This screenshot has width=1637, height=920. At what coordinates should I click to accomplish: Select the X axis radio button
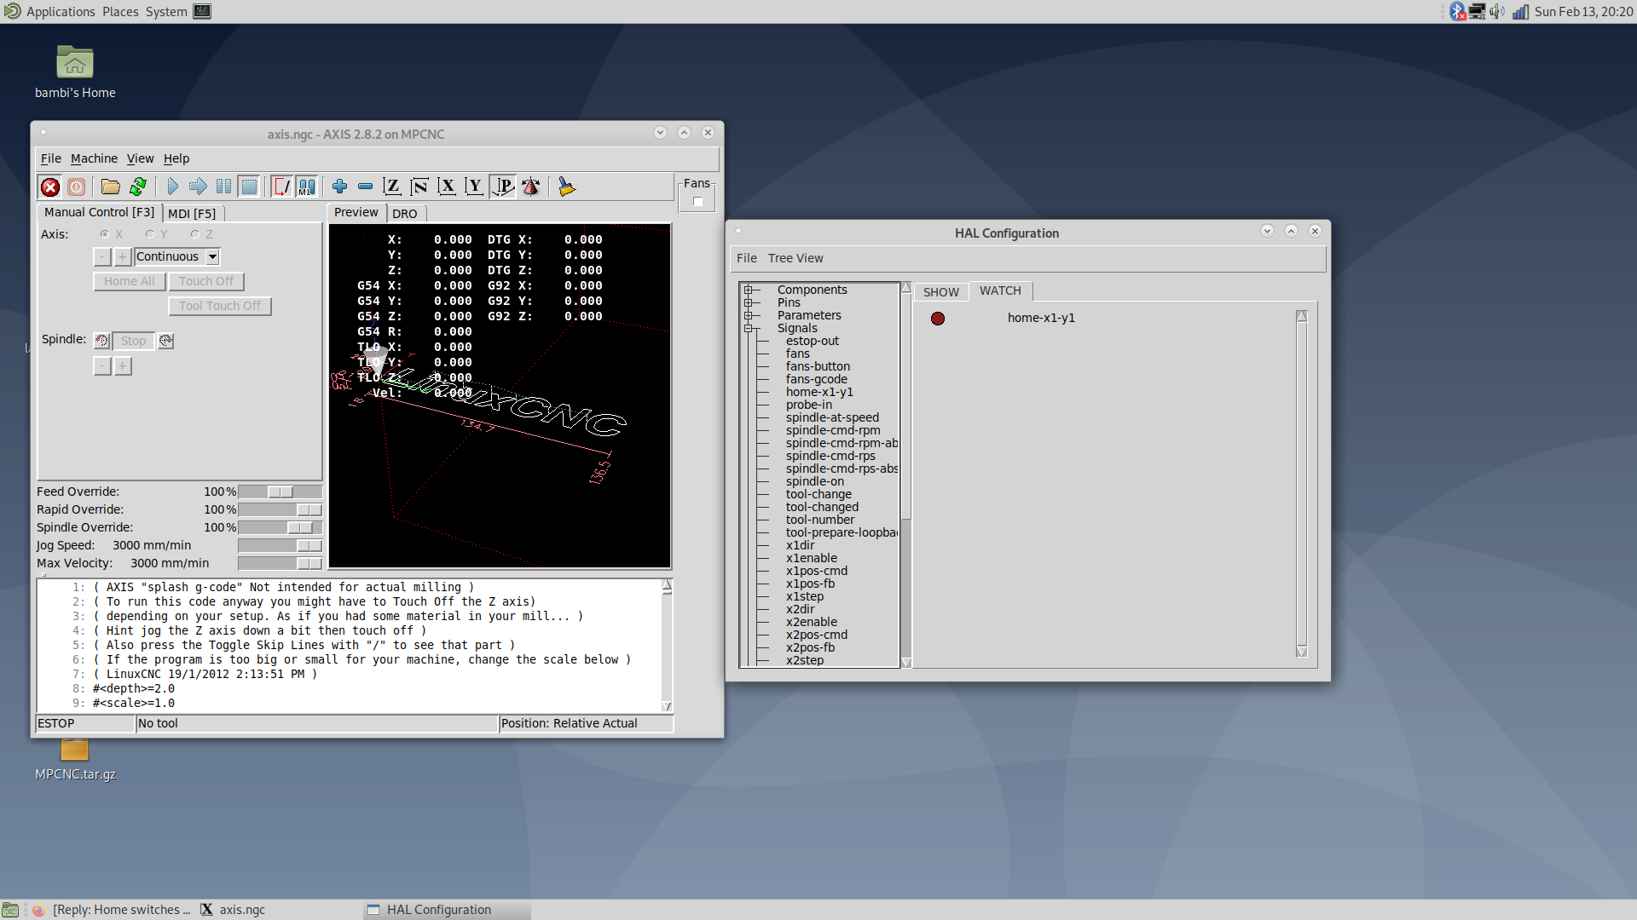tap(104, 233)
